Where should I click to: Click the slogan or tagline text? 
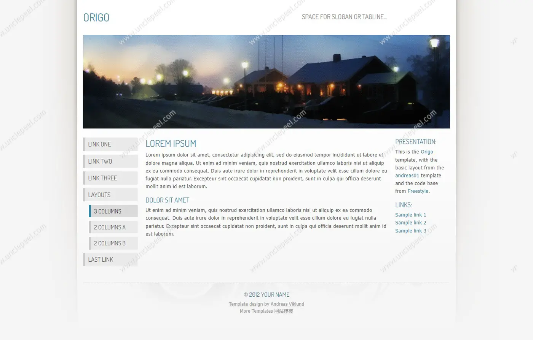point(344,17)
